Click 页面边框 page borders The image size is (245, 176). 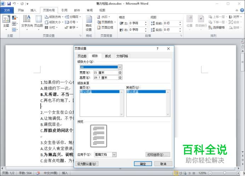(105, 28)
